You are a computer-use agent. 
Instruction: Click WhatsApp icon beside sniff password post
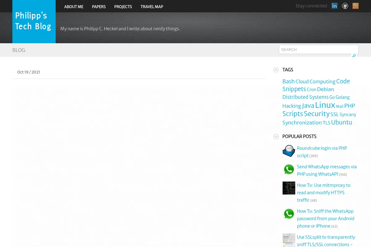pyautogui.click(x=289, y=214)
